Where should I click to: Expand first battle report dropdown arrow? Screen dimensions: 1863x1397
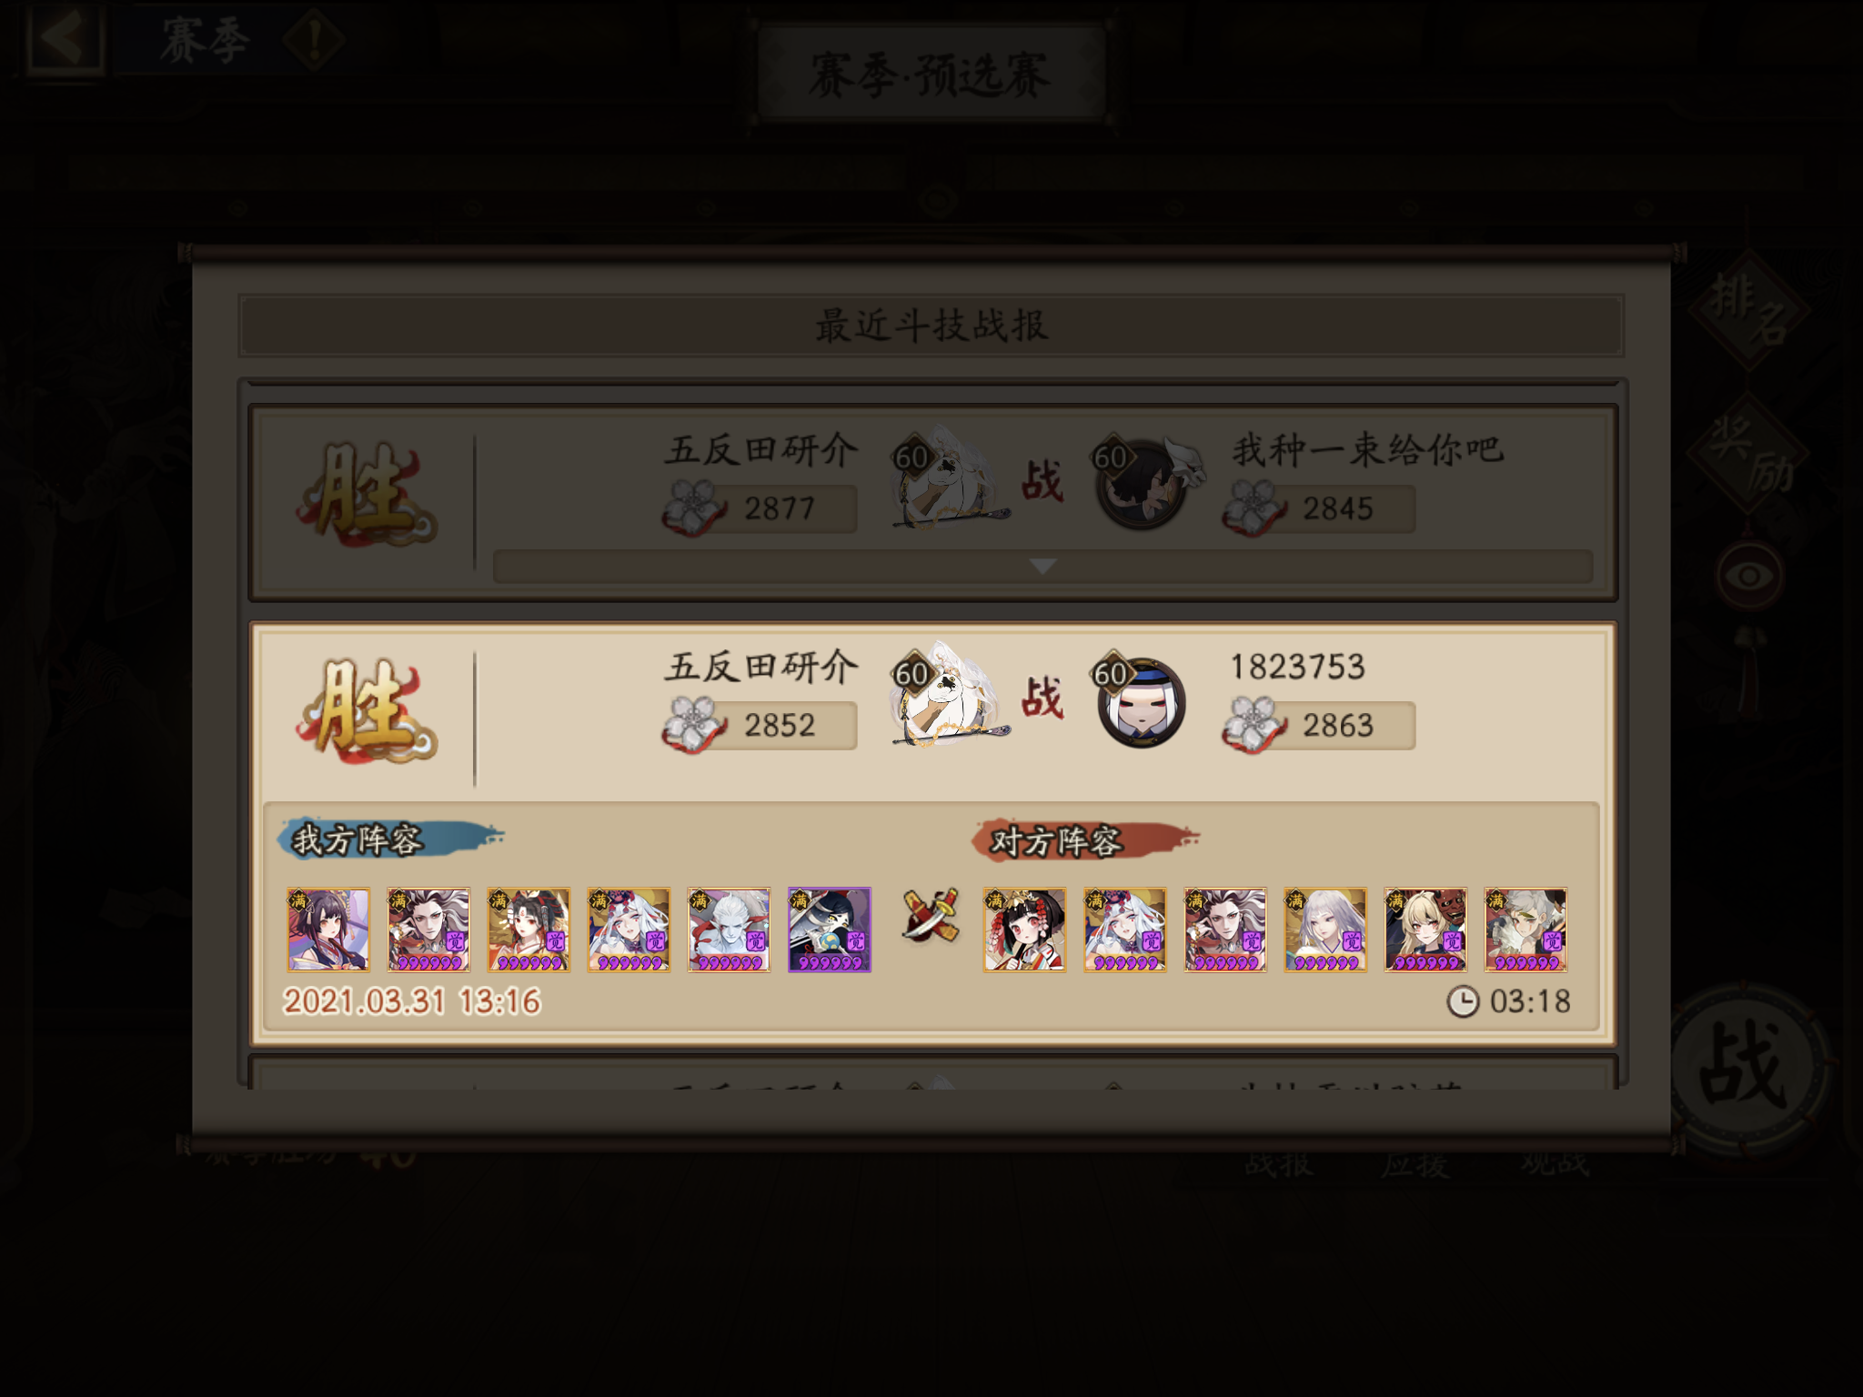(x=1042, y=566)
